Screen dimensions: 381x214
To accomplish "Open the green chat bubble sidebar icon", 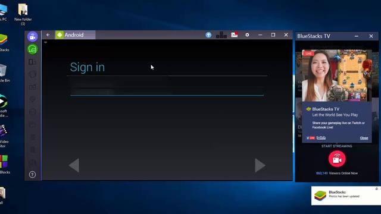I will tap(32, 49).
